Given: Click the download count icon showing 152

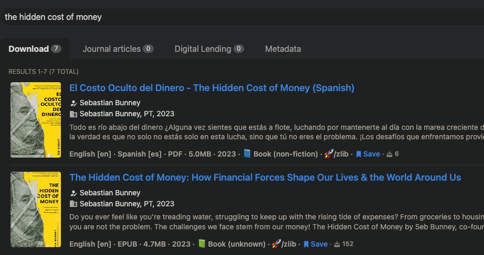Looking at the screenshot, I should point(337,244).
